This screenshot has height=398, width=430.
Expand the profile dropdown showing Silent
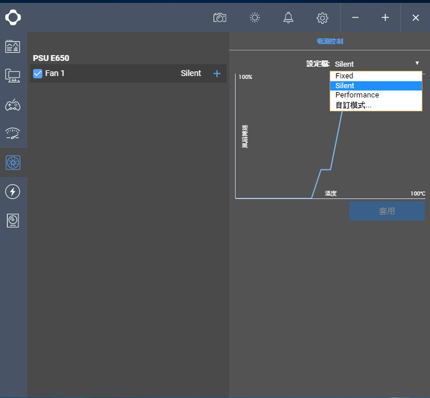(x=376, y=64)
